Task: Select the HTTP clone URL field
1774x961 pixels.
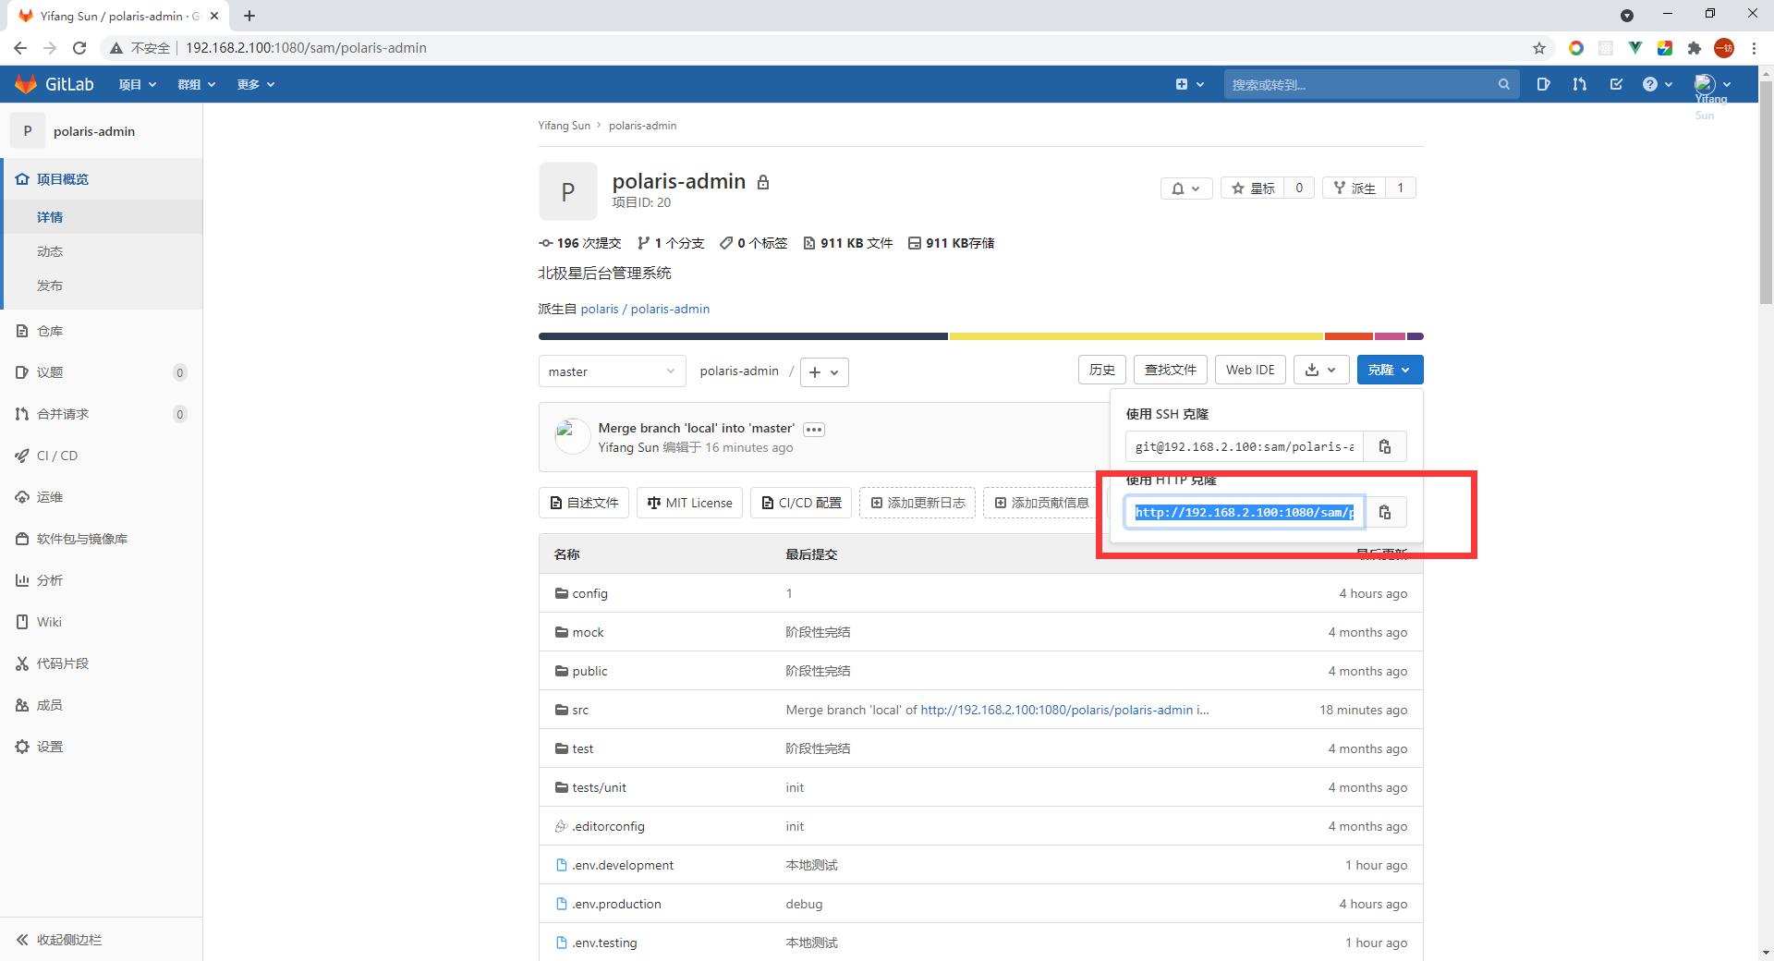Action: tap(1245, 512)
